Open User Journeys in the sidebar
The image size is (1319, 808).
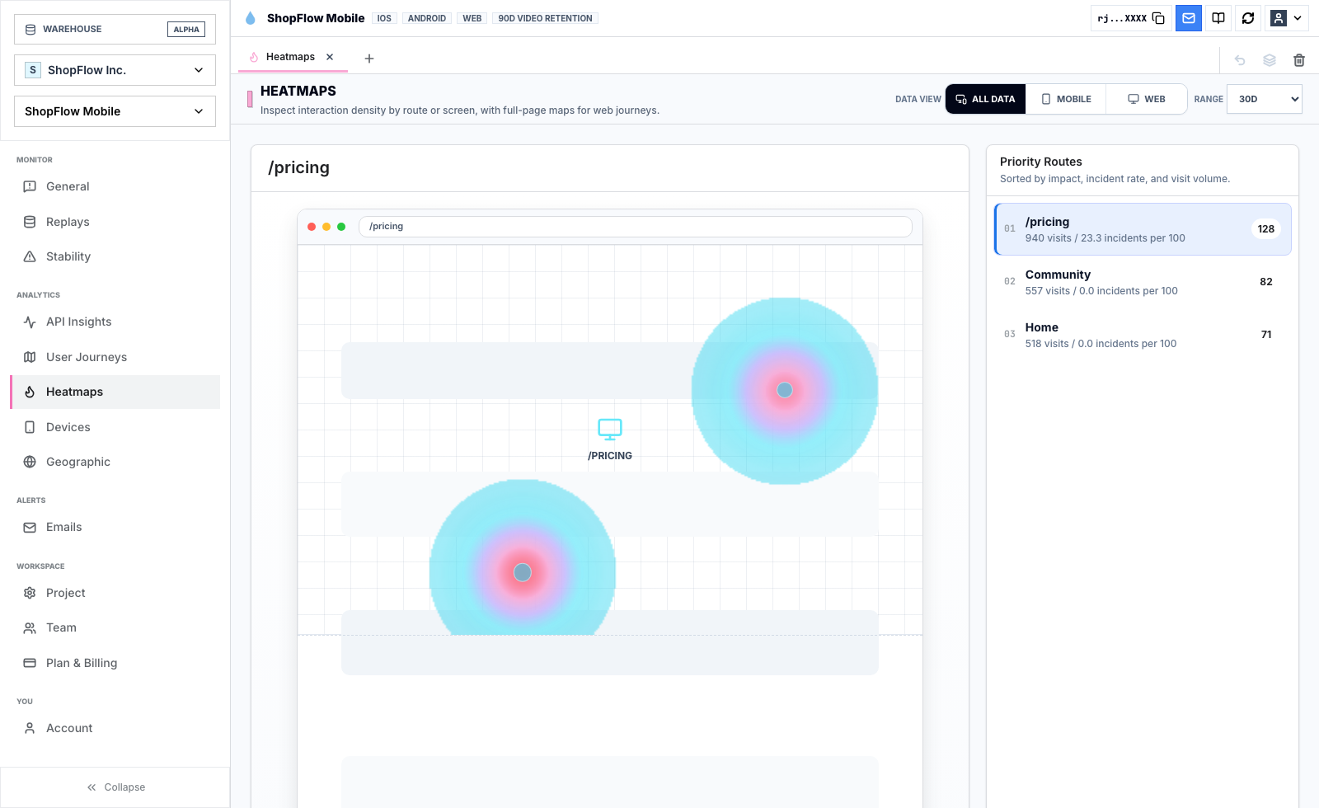point(115,357)
